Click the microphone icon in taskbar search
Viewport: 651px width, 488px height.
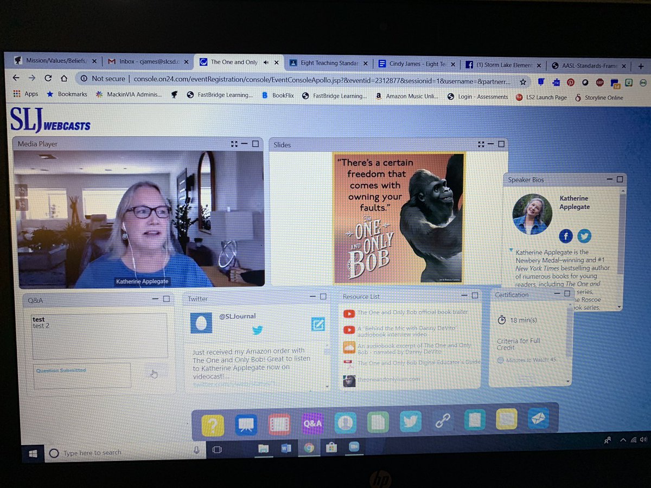click(x=196, y=450)
